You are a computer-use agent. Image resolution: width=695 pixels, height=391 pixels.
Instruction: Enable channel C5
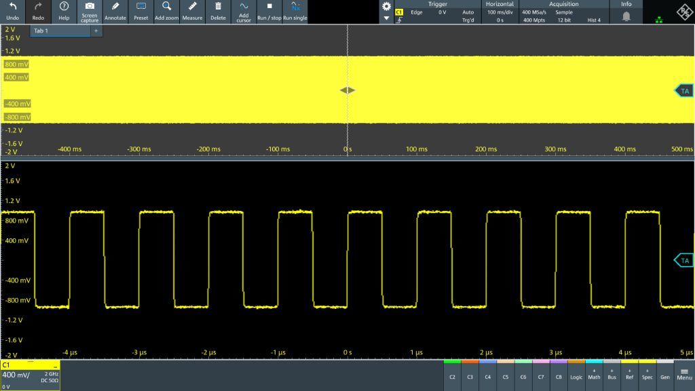pyautogui.click(x=505, y=375)
